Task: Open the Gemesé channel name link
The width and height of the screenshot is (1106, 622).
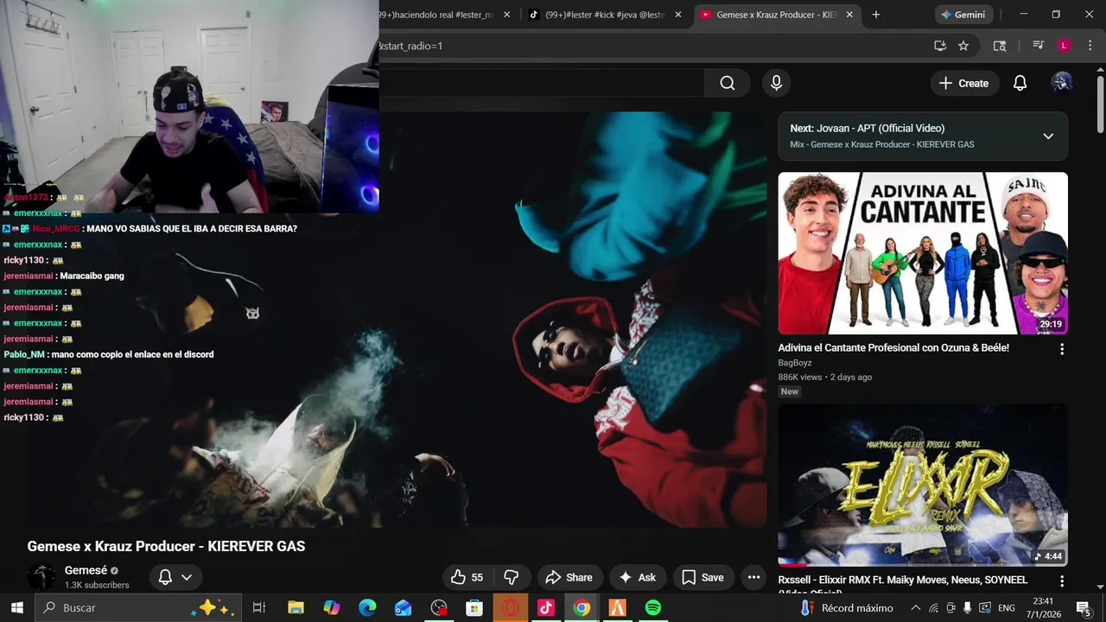Action: point(86,570)
